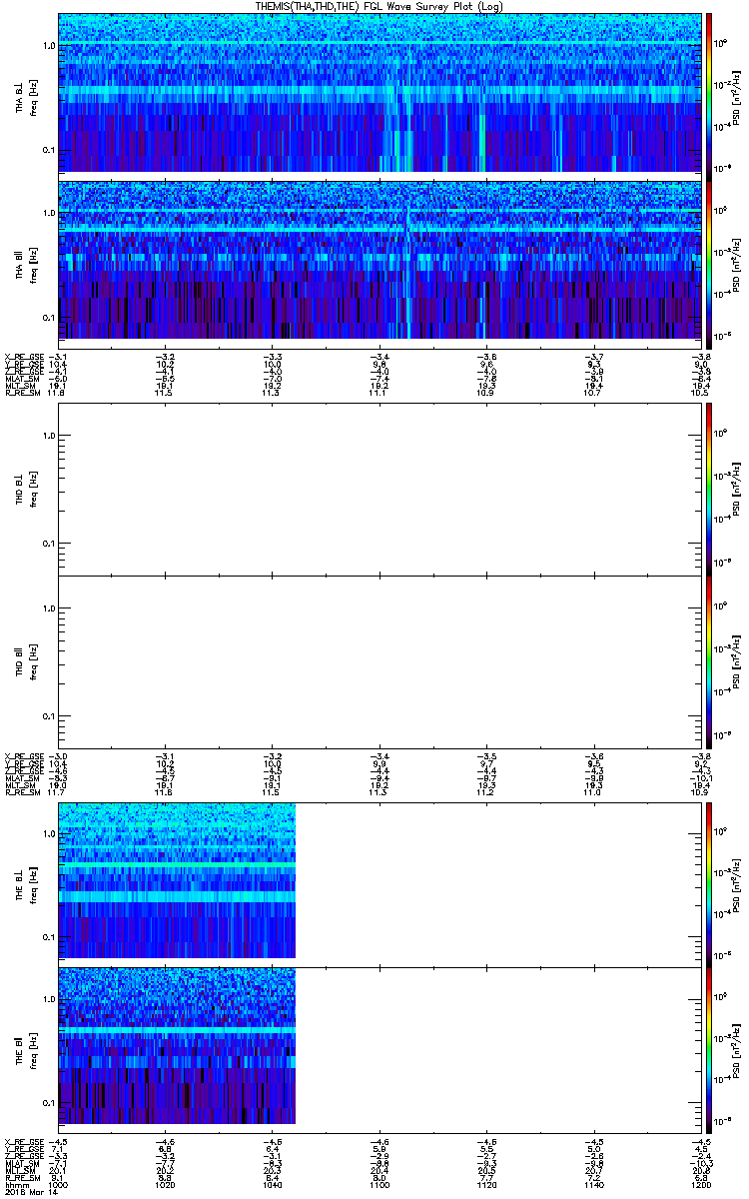Click the 1000 time tick label

point(59,1184)
